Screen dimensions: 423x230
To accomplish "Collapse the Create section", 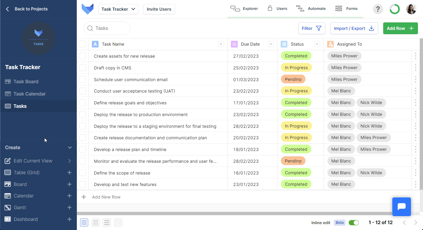I will (70, 148).
